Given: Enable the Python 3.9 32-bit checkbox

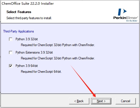Looking at the screenshot, I should pos(11,39).
